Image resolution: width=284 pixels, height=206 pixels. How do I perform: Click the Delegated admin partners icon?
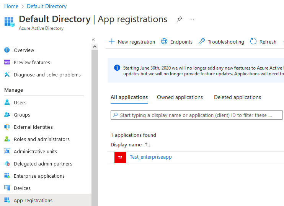[7, 164]
